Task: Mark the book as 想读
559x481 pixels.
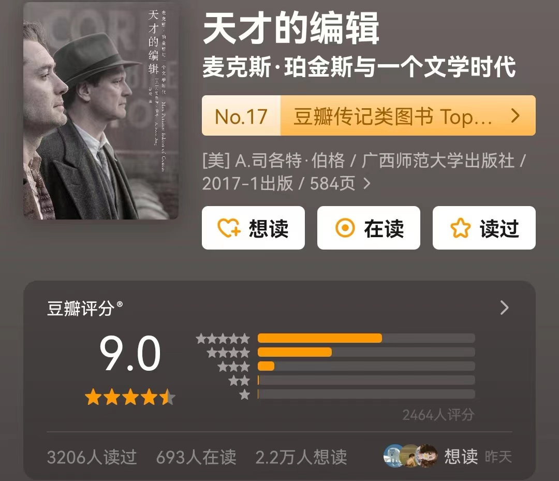Action: pos(253,228)
